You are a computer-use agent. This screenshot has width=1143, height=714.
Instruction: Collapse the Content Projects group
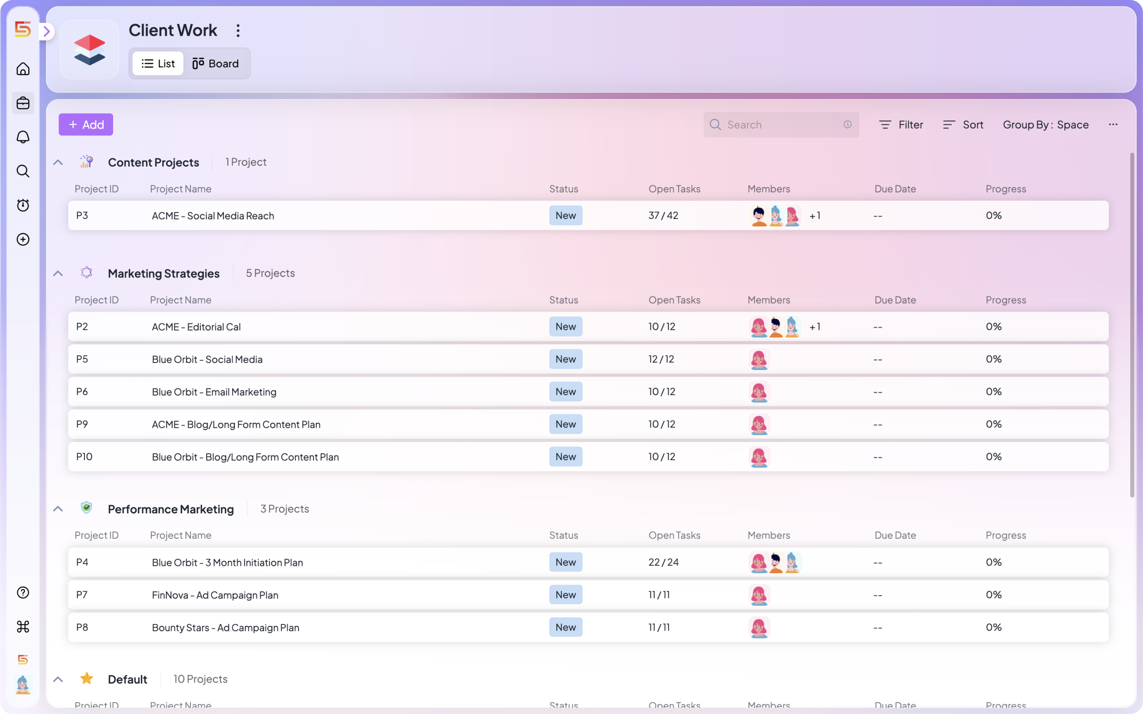coord(58,163)
